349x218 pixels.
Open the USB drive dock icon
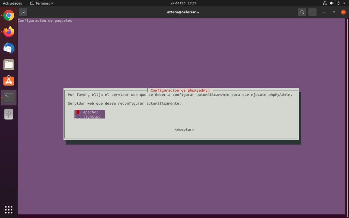pos(9,114)
